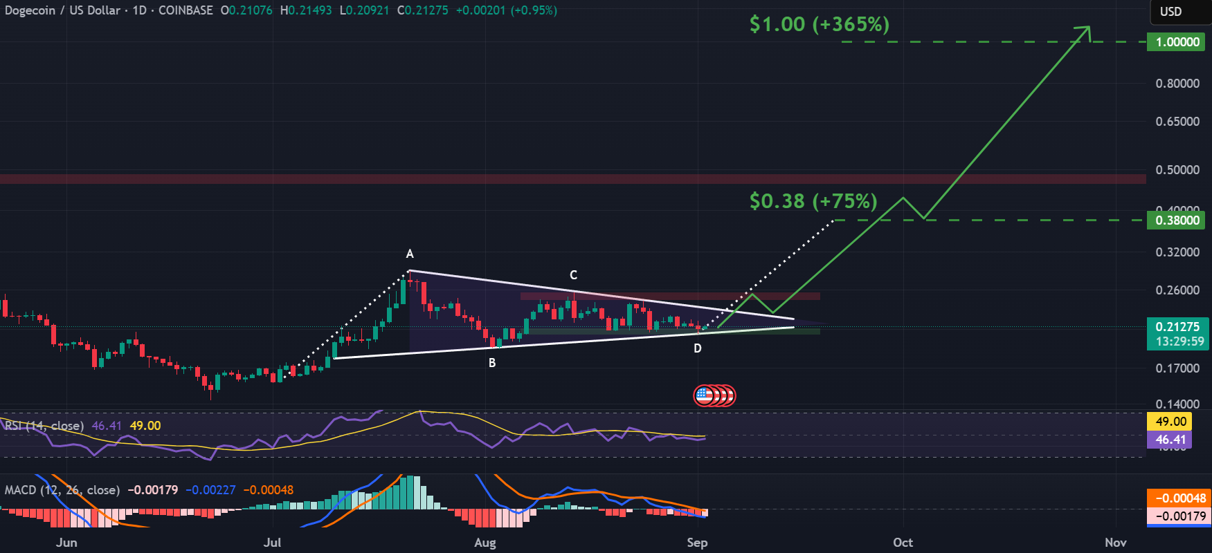
Task: Click the open value O0.21076
Action: [x=246, y=10]
